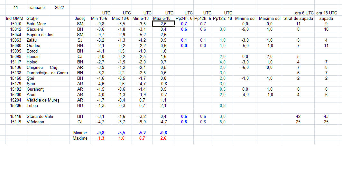Viewport: 342px width, 173px height.
Task: Click the de Codru cell of Dumbrăvița
Action: coord(60,73)
